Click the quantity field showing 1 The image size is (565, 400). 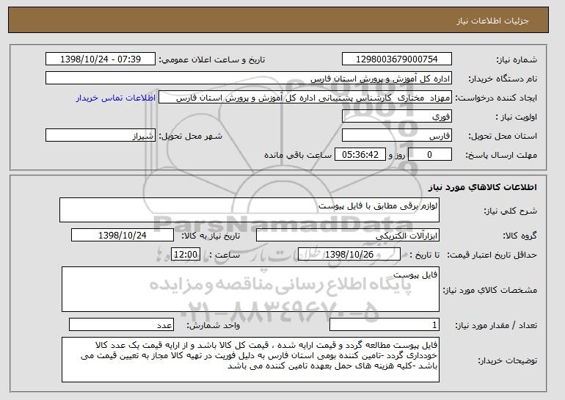(x=384, y=324)
